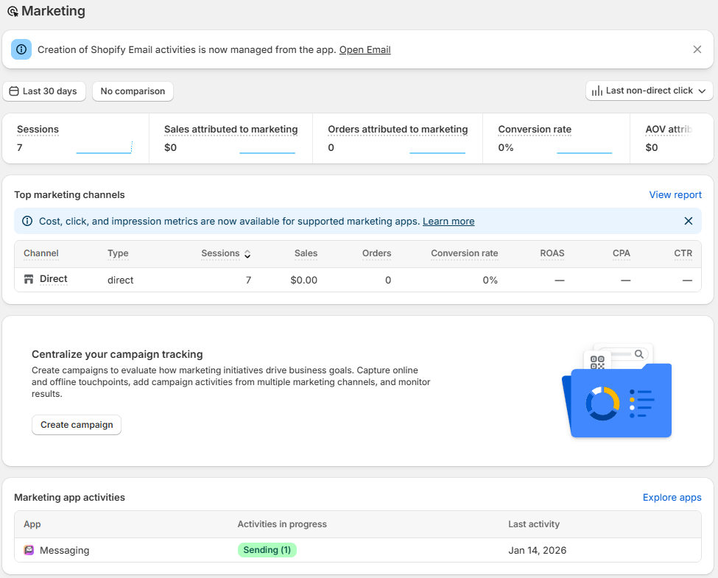
Task: Click the info icon in the cost metrics banner
Action: click(27, 221)
